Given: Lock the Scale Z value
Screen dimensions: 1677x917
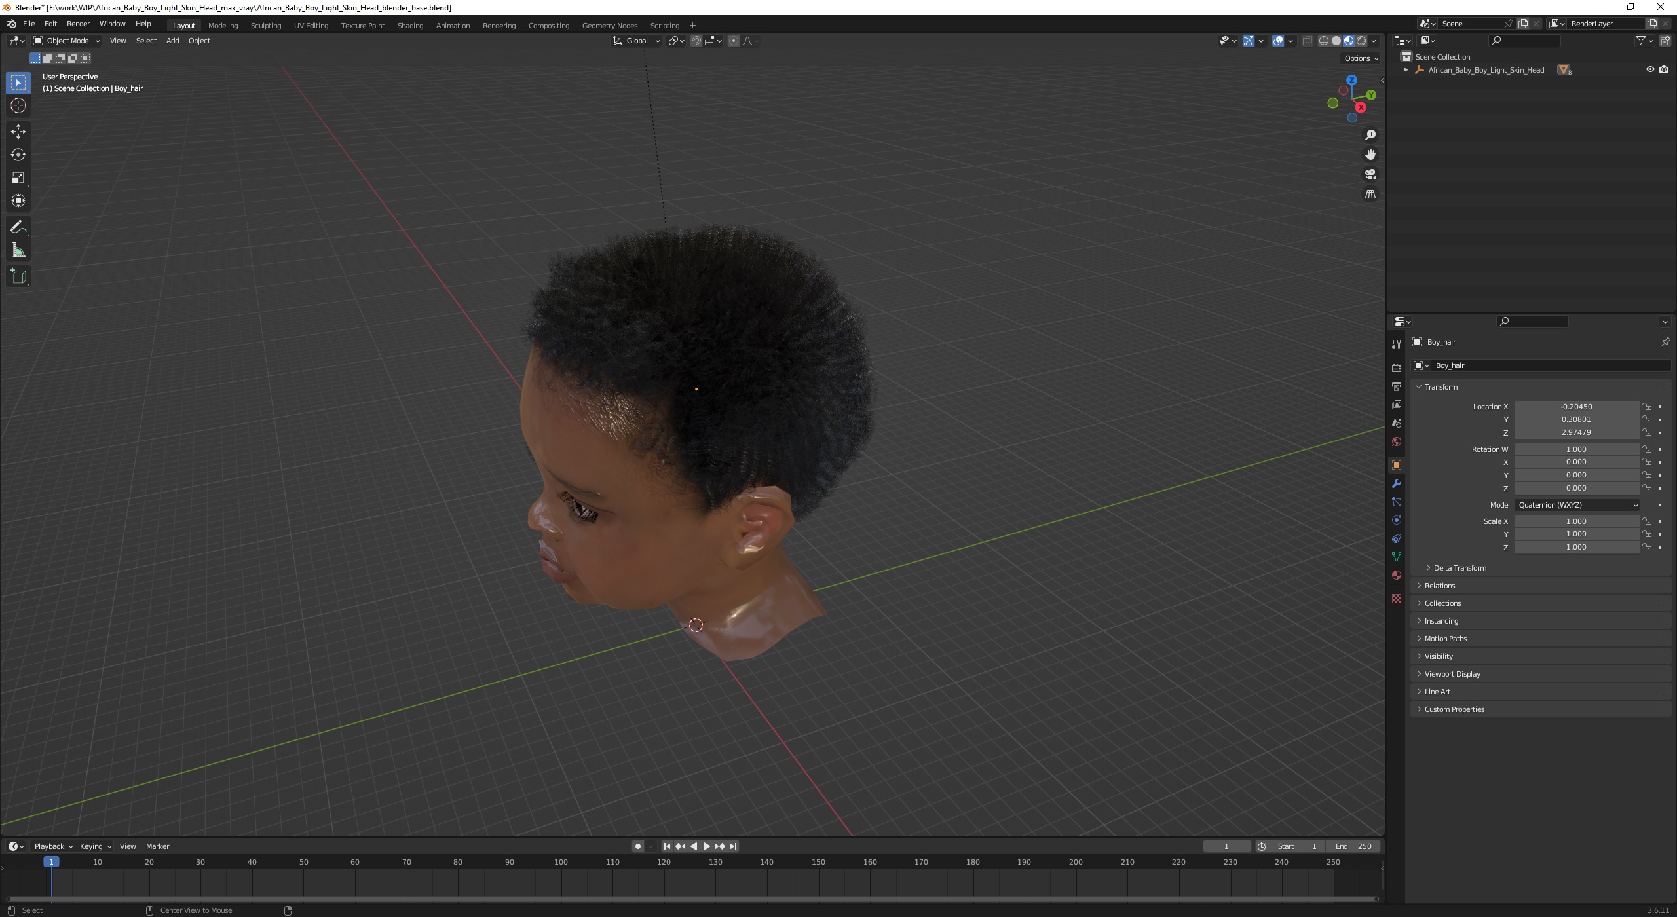Looking at the screenshot, I should click(x=1646, y=547).
